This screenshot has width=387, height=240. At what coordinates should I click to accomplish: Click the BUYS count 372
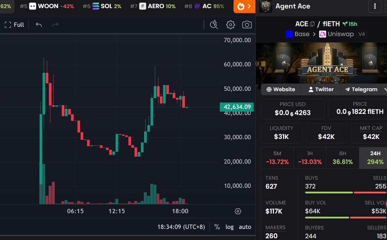[x=310, y=186]
